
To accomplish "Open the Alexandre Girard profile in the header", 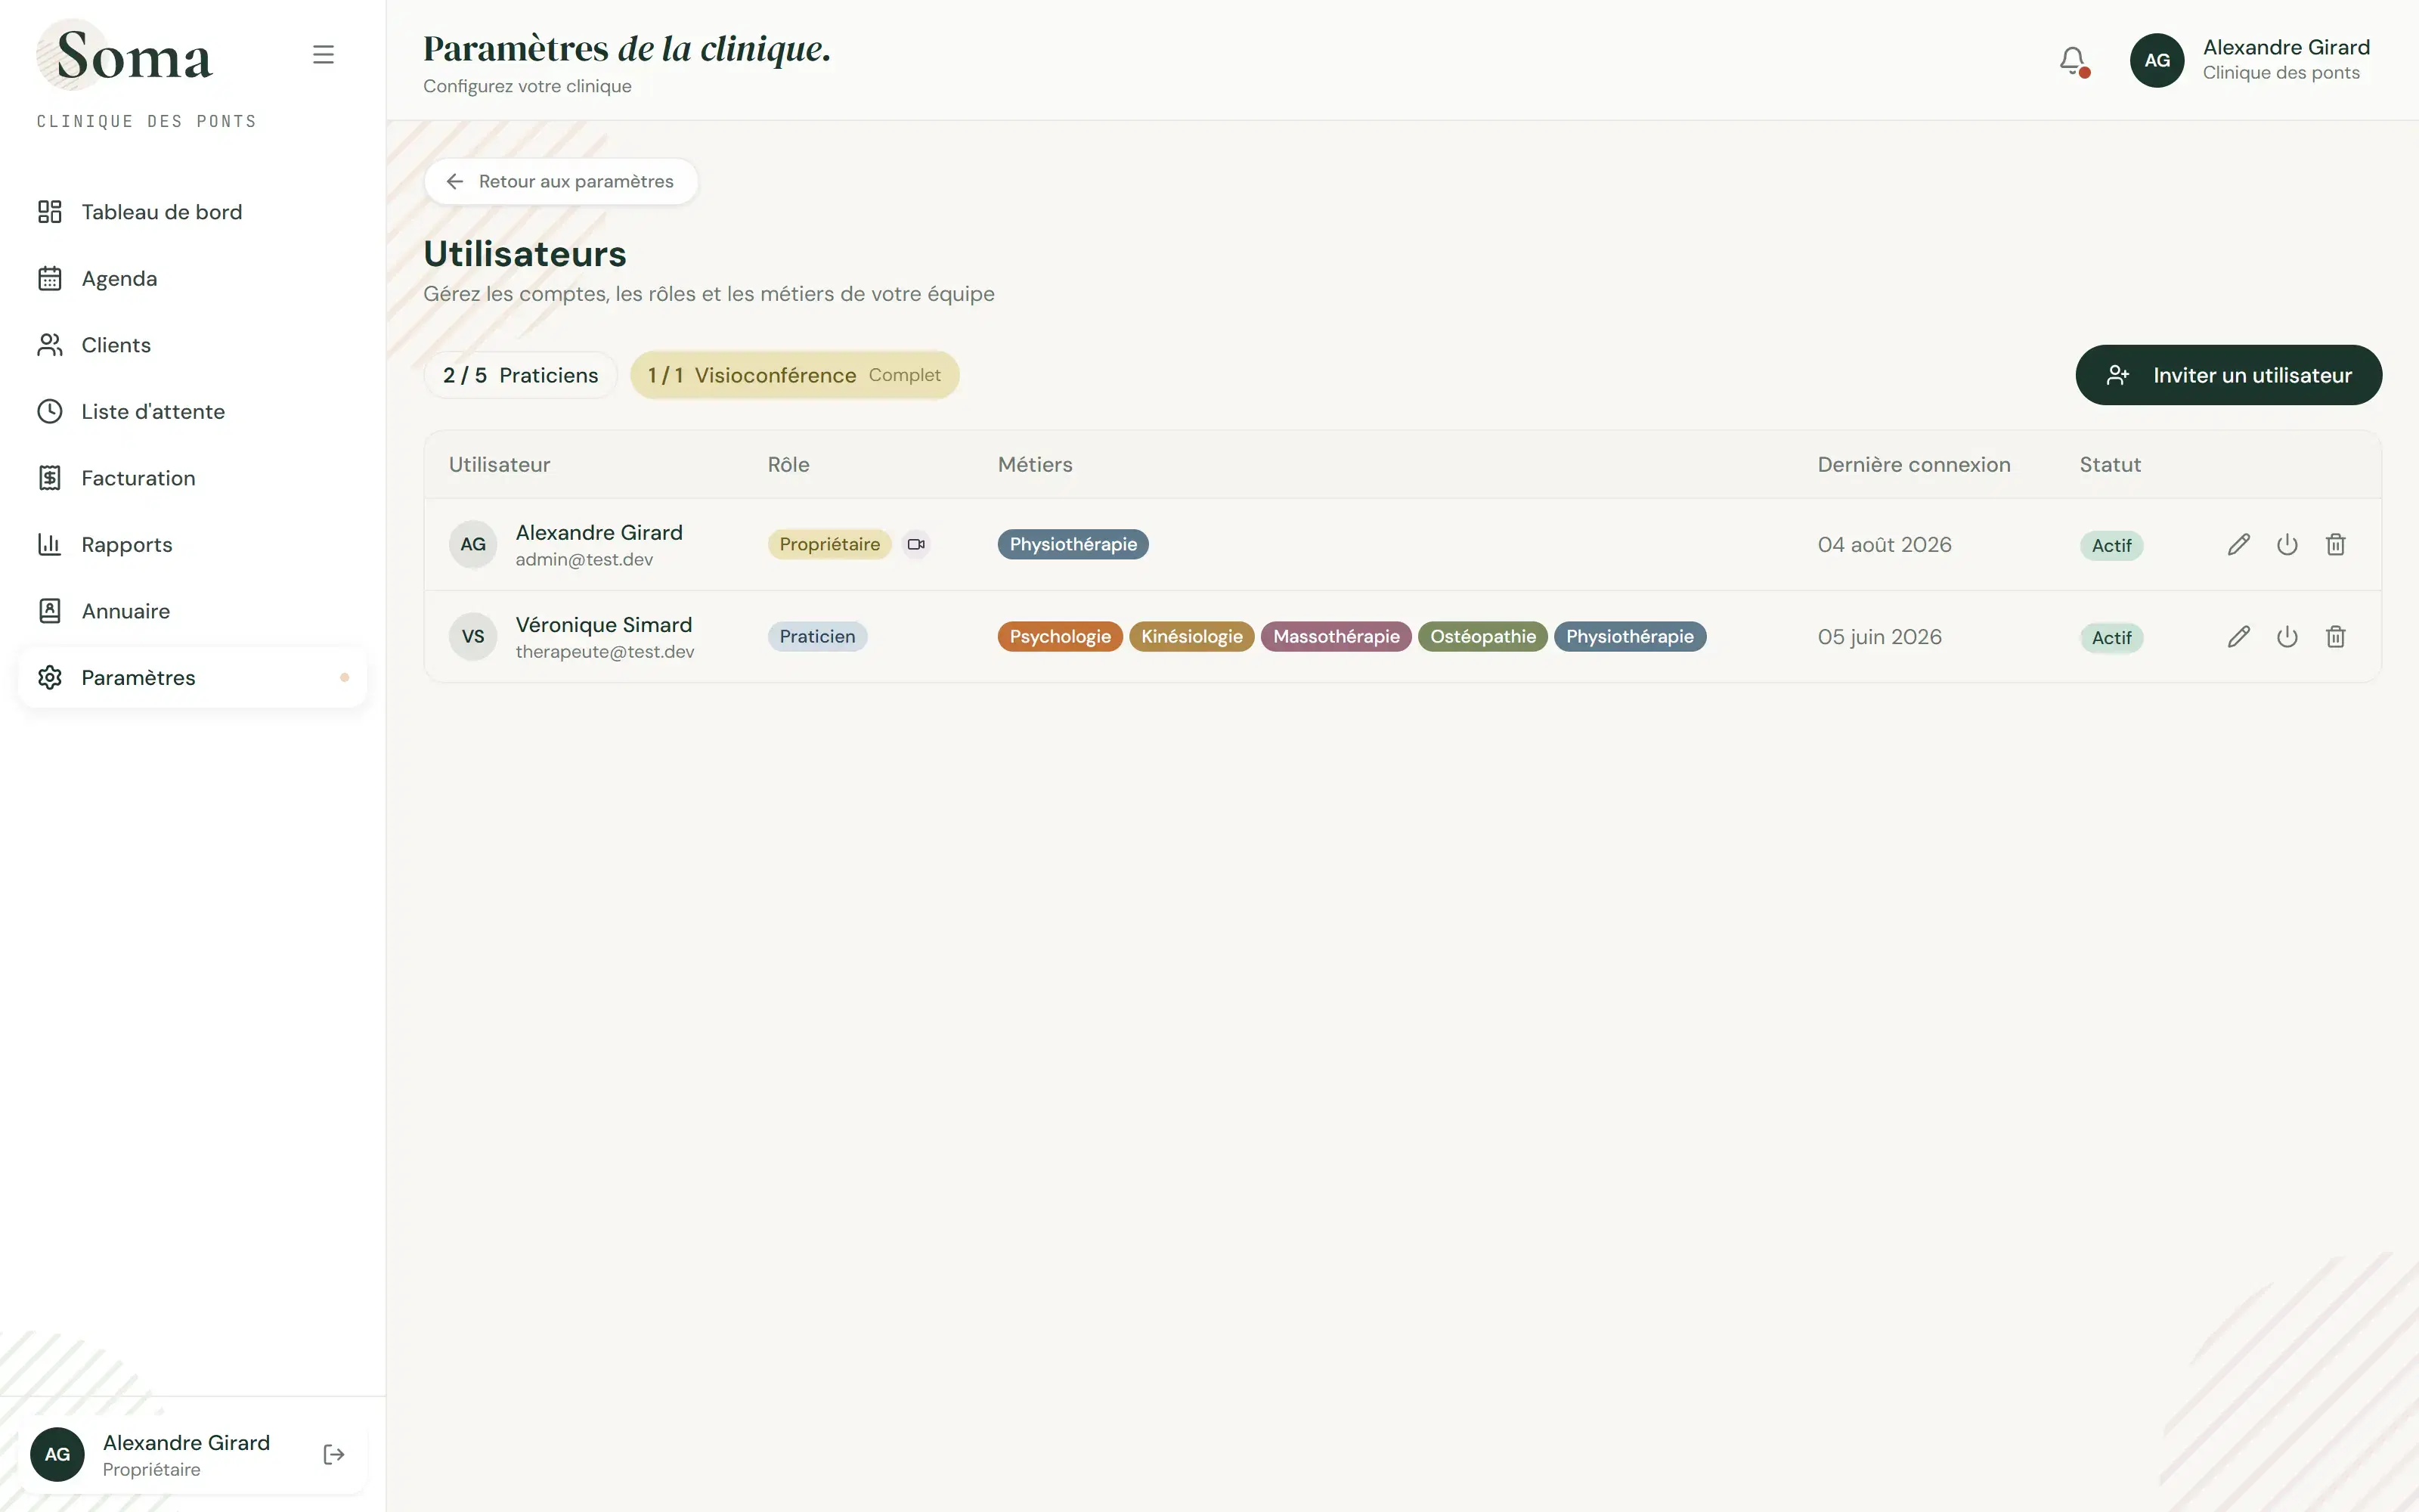I will pos(2249,60).
